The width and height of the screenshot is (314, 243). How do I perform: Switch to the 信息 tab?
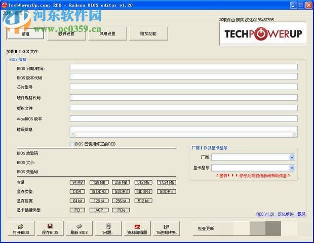(25, 33)
